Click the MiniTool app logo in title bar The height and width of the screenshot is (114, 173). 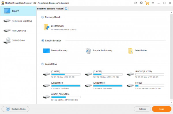point(3,3)
